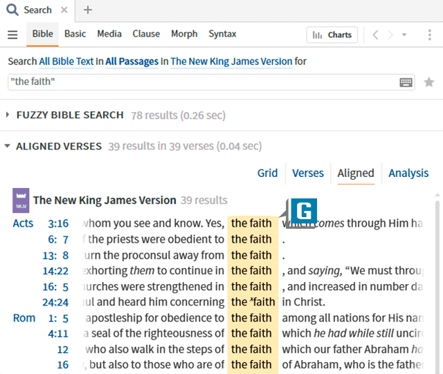Open verse reference Acts 3:16
443x374 pixels.
[58, 223]
